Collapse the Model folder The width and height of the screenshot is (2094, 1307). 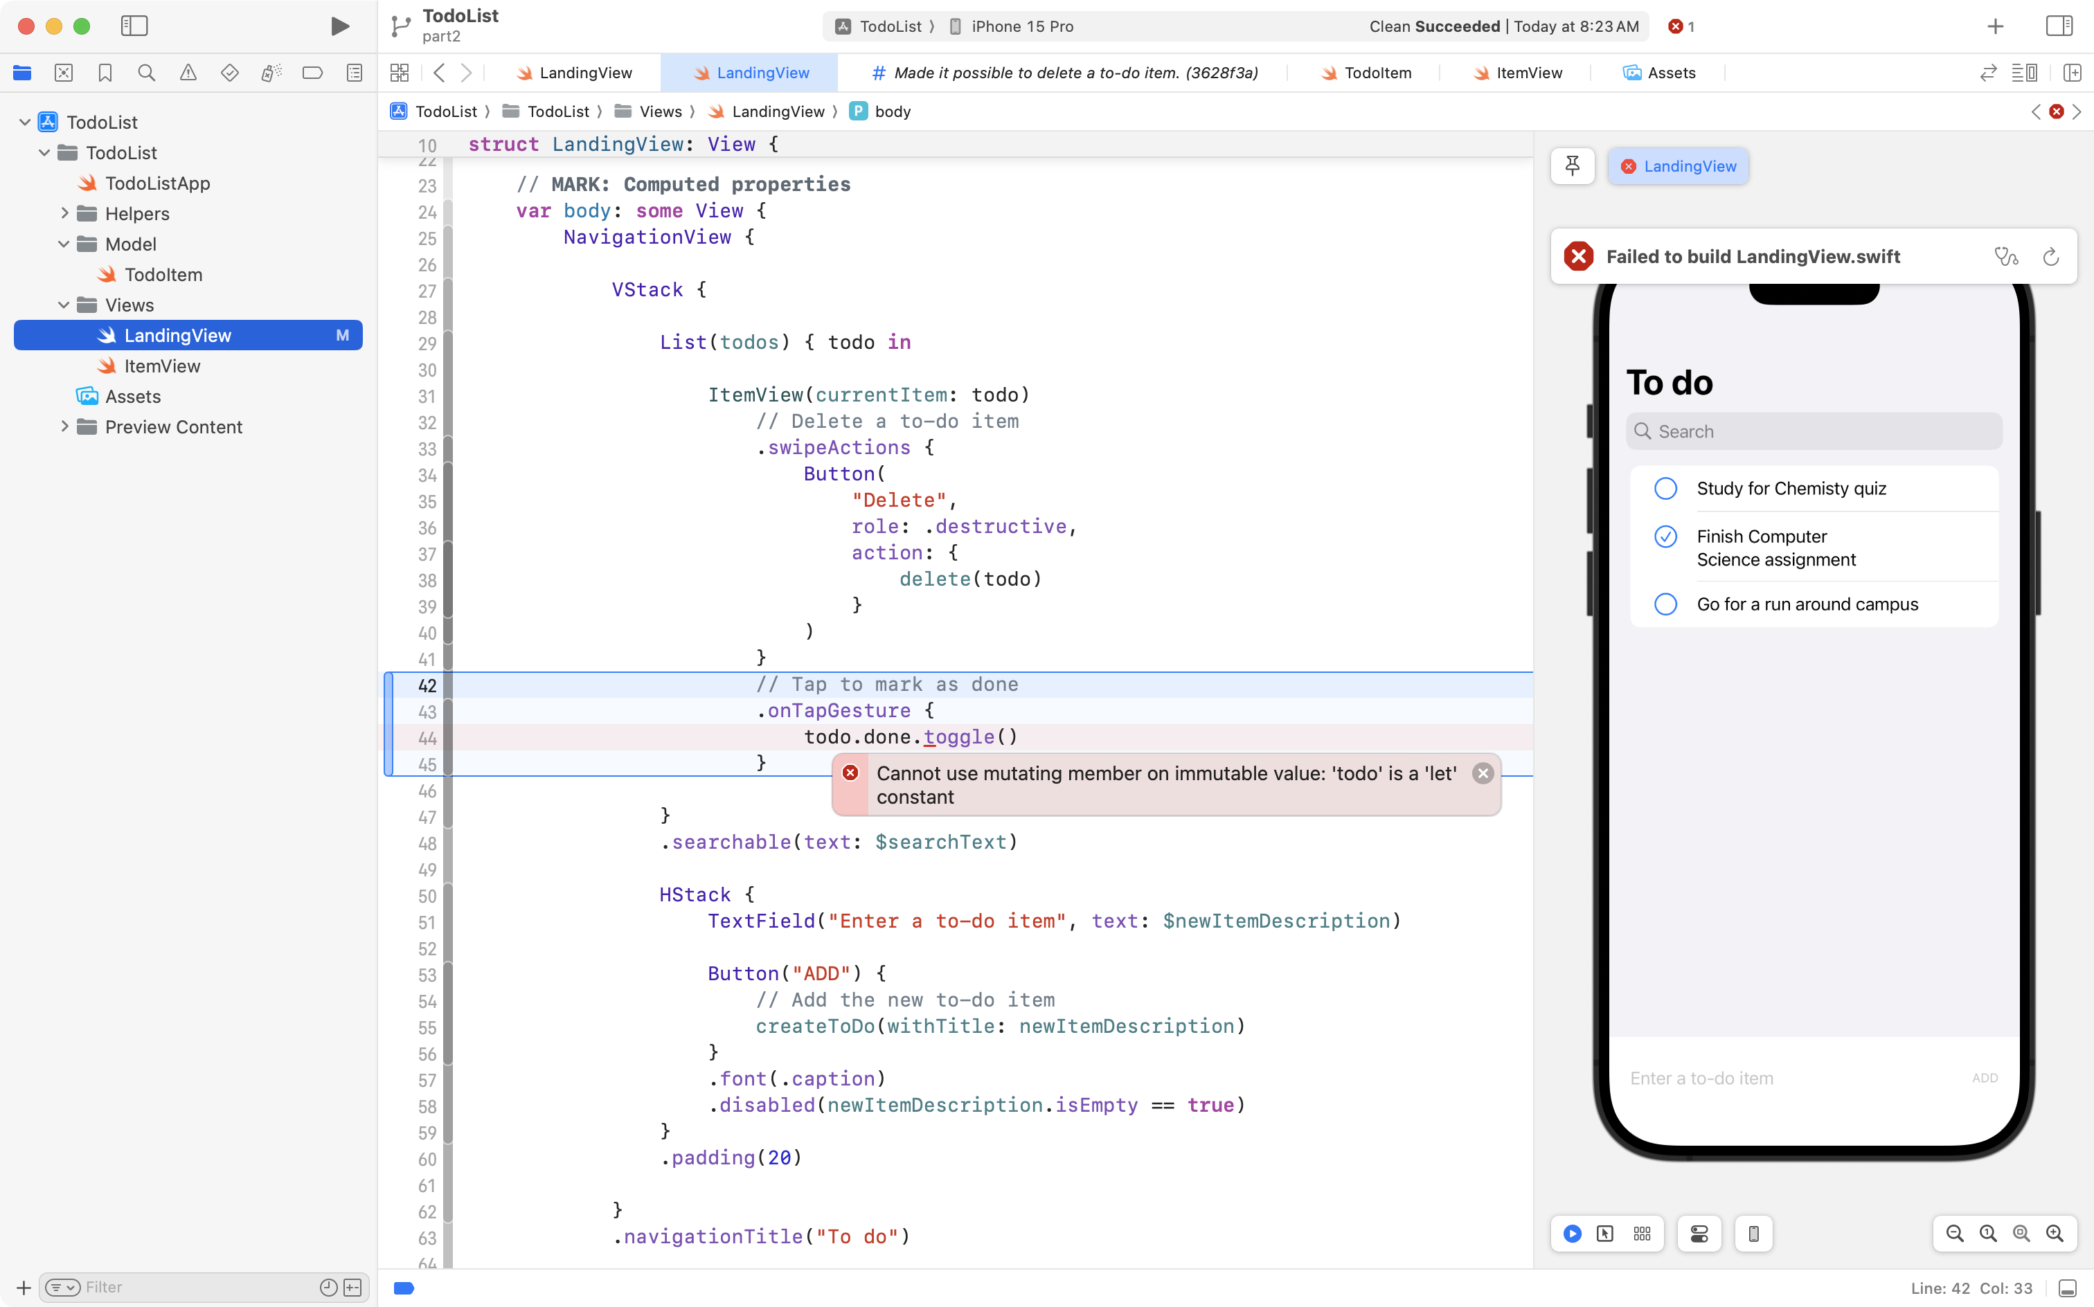click(65, 244)
